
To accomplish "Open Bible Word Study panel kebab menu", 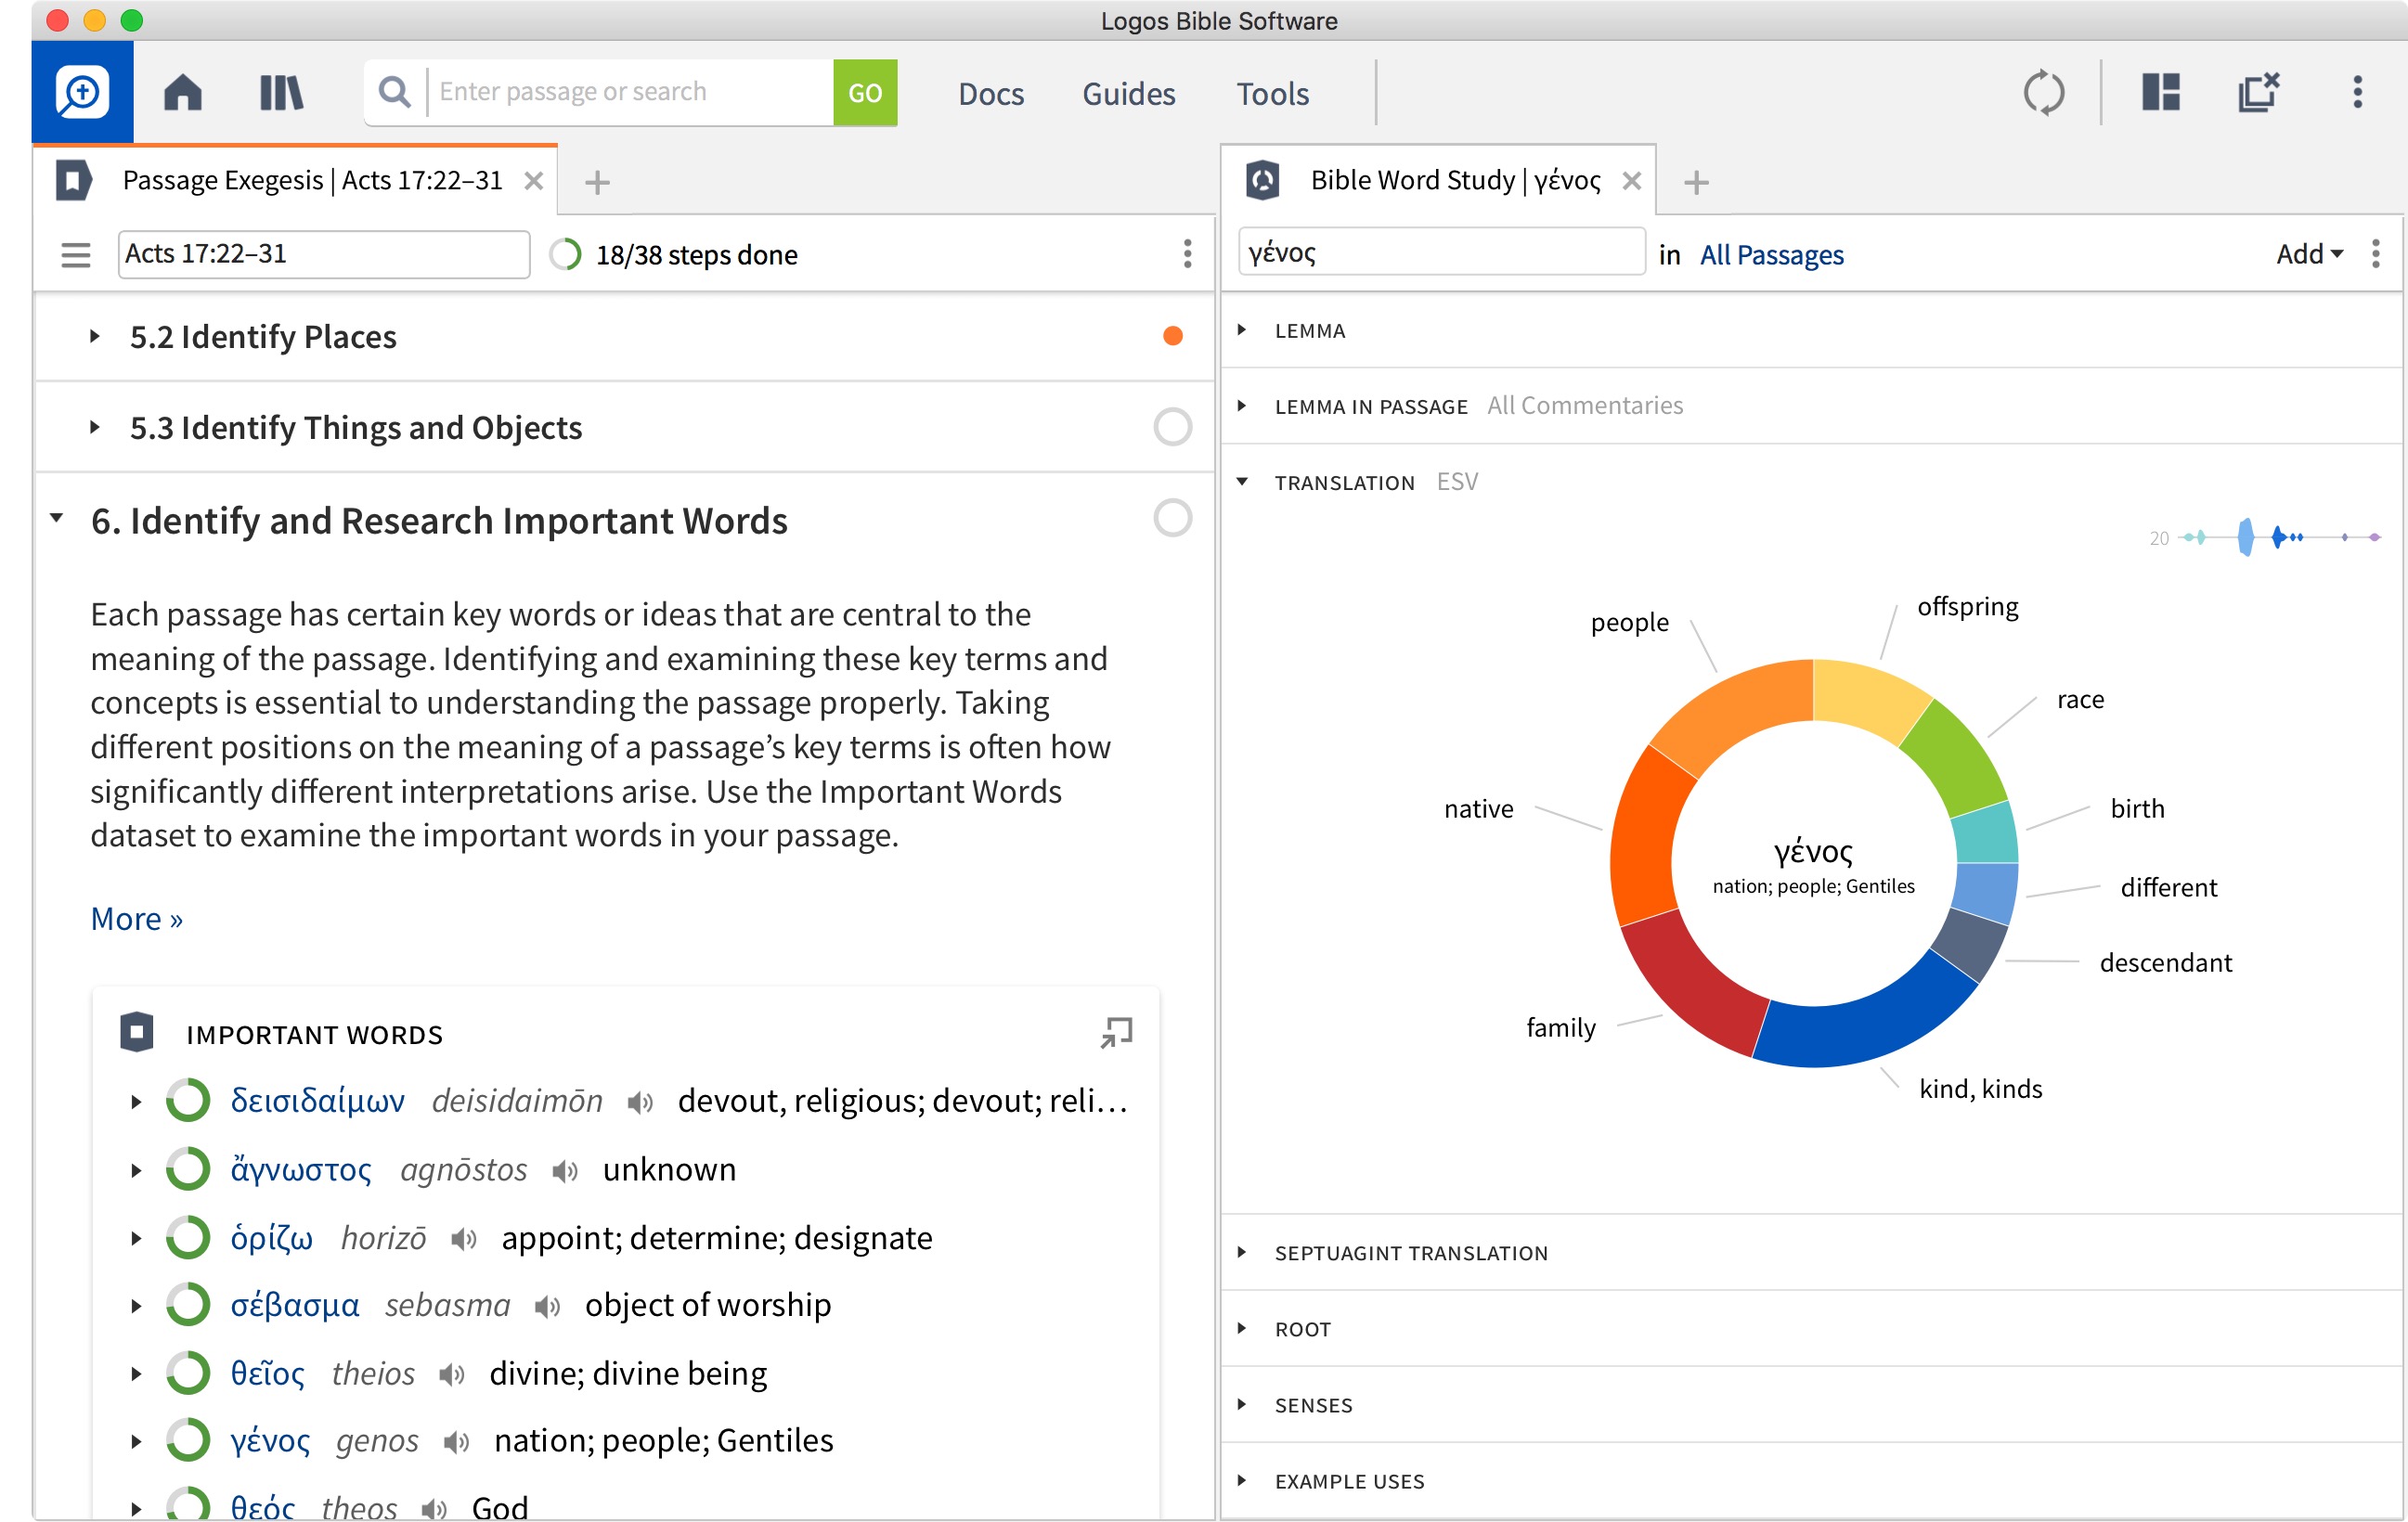I will coord(2376,254).
